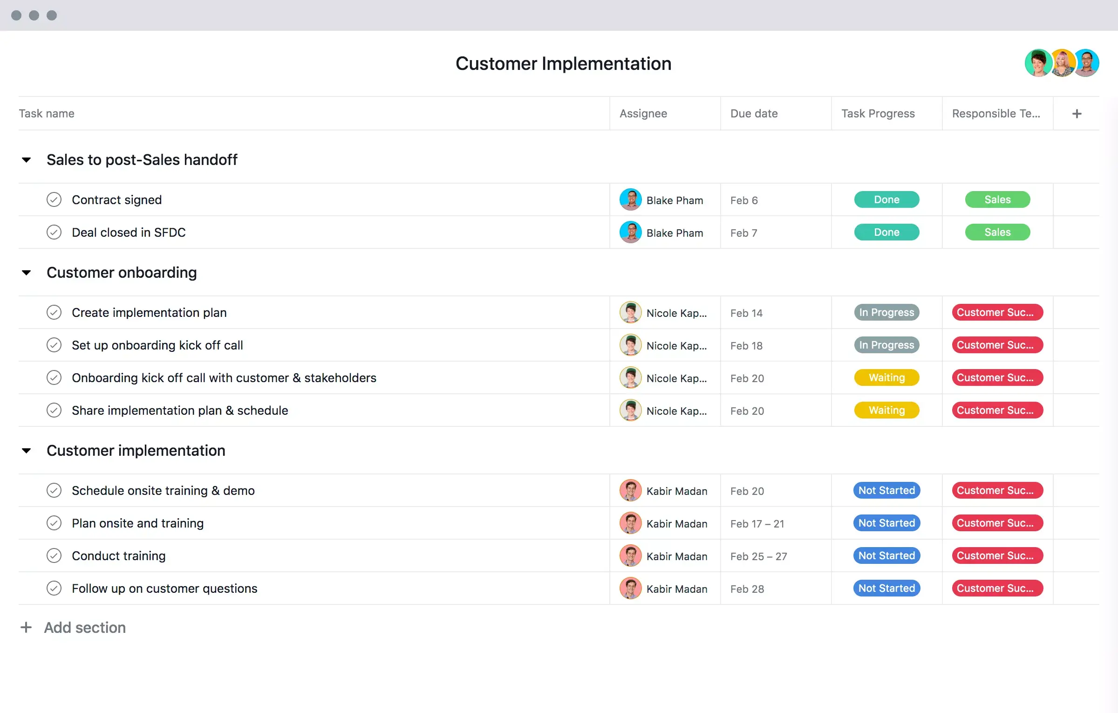Click the Sales responsible team tag on Contract signed
1118x713 pixels.
tap(997, 199)
